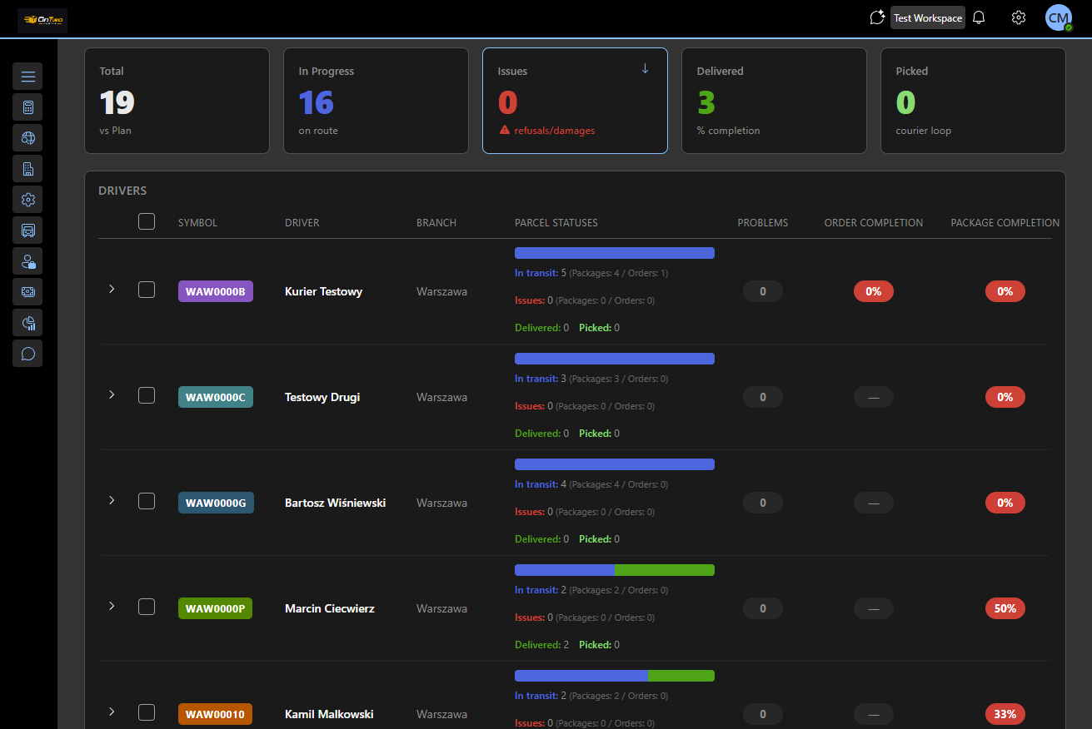Click Kurier Testowy's parcel status bar
Screen dimensions: 1092x729
pyautogui.click(x=615, y=253)
